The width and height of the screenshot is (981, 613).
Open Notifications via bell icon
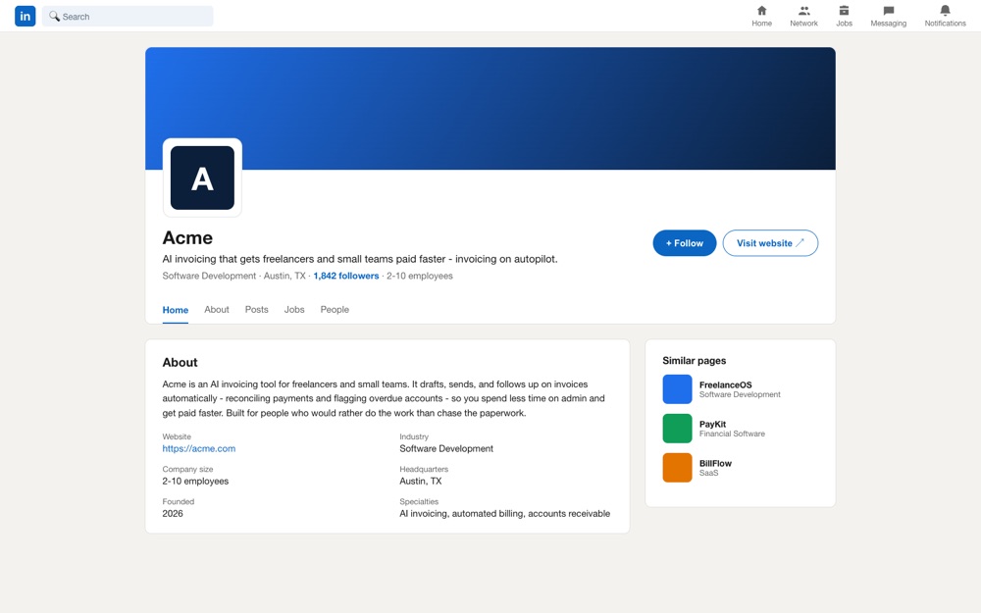(x=946, y=11)
